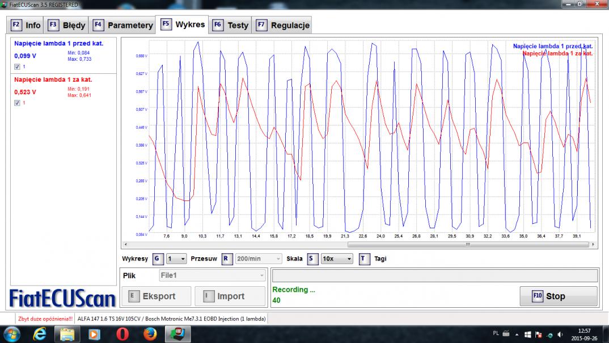Click the red legend Napięcie lambda 1 za kat.

coord(557,53)
